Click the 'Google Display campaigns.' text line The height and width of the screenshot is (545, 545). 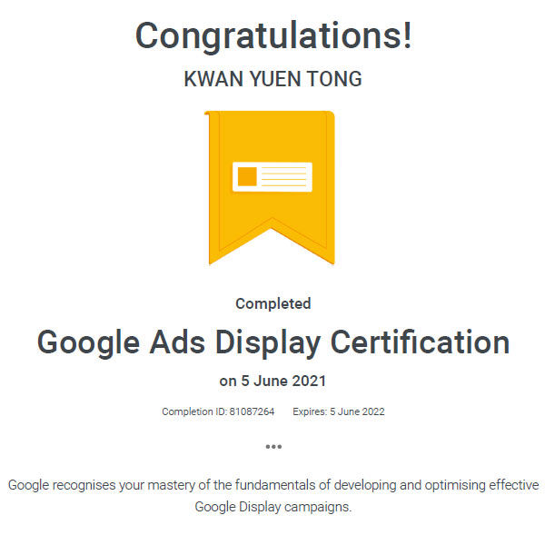point(272,507)
